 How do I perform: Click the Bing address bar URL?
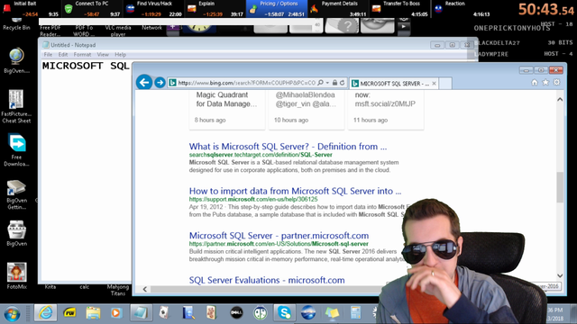pos(246,83)
